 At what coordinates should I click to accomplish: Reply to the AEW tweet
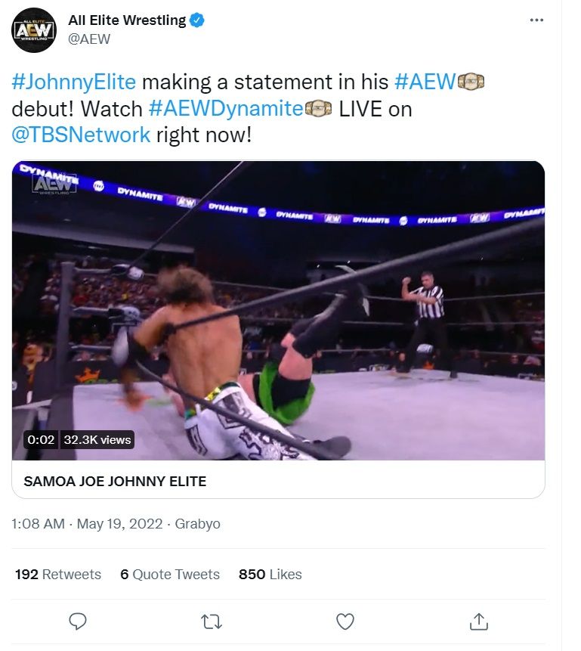pos(78,622)
